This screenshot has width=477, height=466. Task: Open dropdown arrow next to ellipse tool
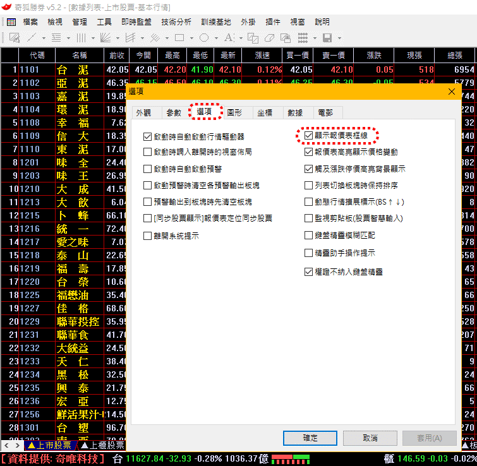[x=216, y=39]
